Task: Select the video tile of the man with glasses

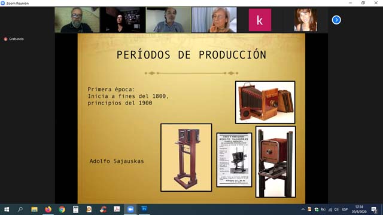Action: (x=77, y=20)
